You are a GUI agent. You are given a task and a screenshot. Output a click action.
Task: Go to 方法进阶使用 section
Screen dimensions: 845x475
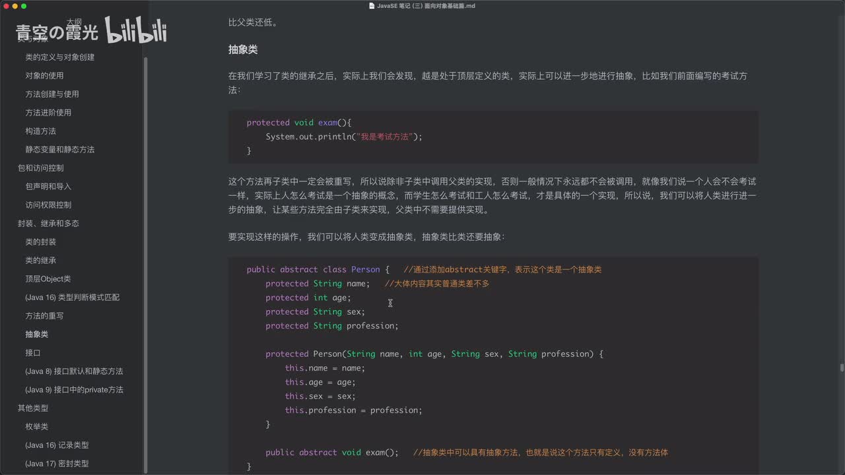coord(48,113)
